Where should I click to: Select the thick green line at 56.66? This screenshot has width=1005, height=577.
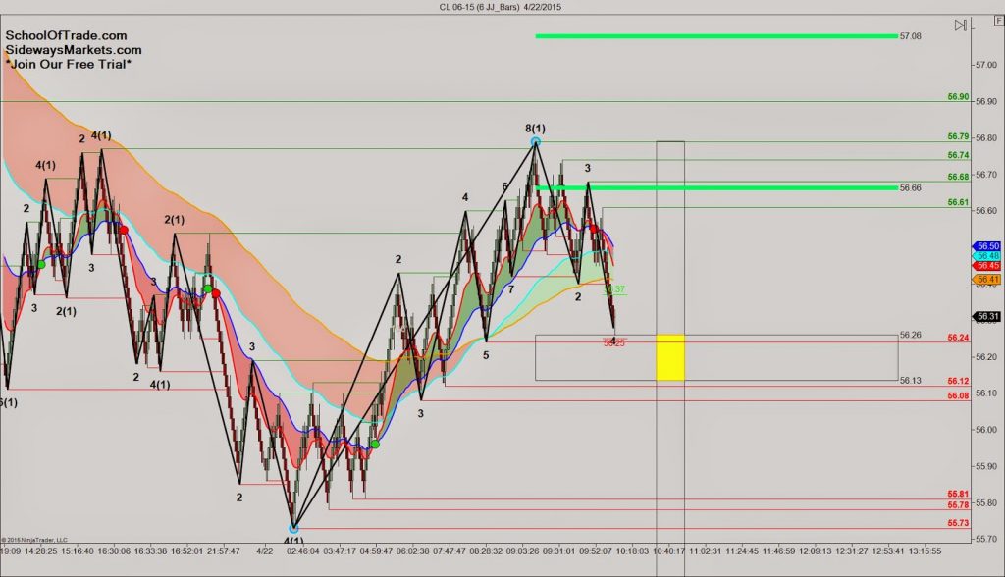click(x=716, y=187)
